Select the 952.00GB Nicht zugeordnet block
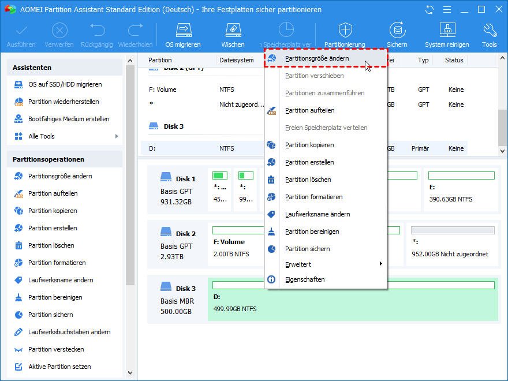This screenshot has width=508, height=381. [x=452, y=244]
